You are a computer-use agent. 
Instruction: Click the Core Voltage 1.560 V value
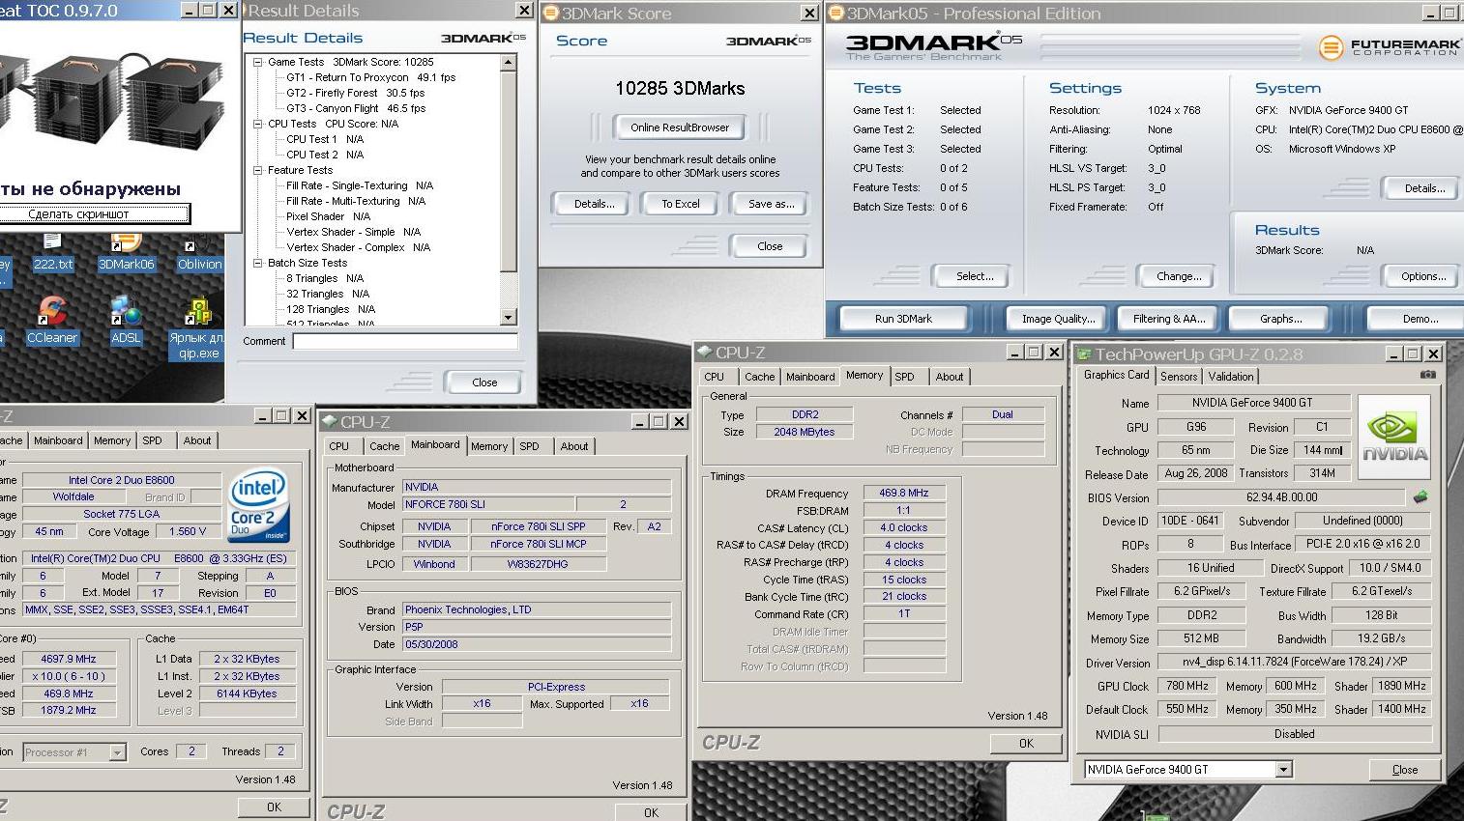click(186, 531)
